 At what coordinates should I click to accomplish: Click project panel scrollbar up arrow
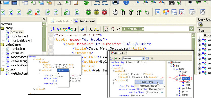point(44,24)
